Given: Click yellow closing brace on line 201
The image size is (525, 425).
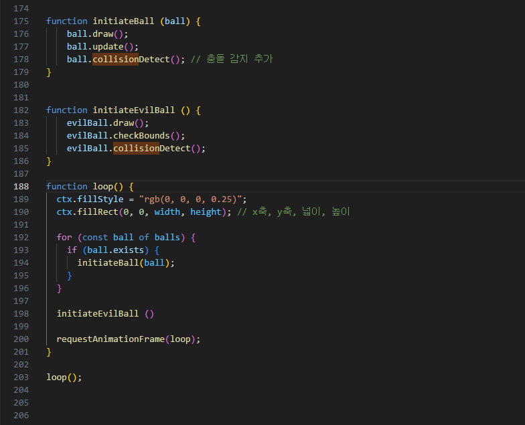Looking at the screenshot, I should click(49, 352).
